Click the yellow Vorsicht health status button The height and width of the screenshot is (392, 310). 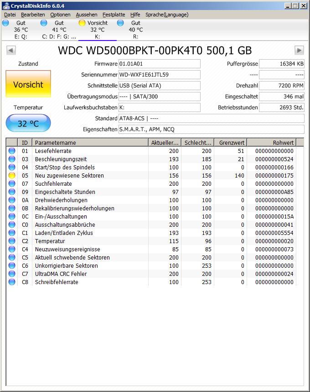click(x=28, y=84)
